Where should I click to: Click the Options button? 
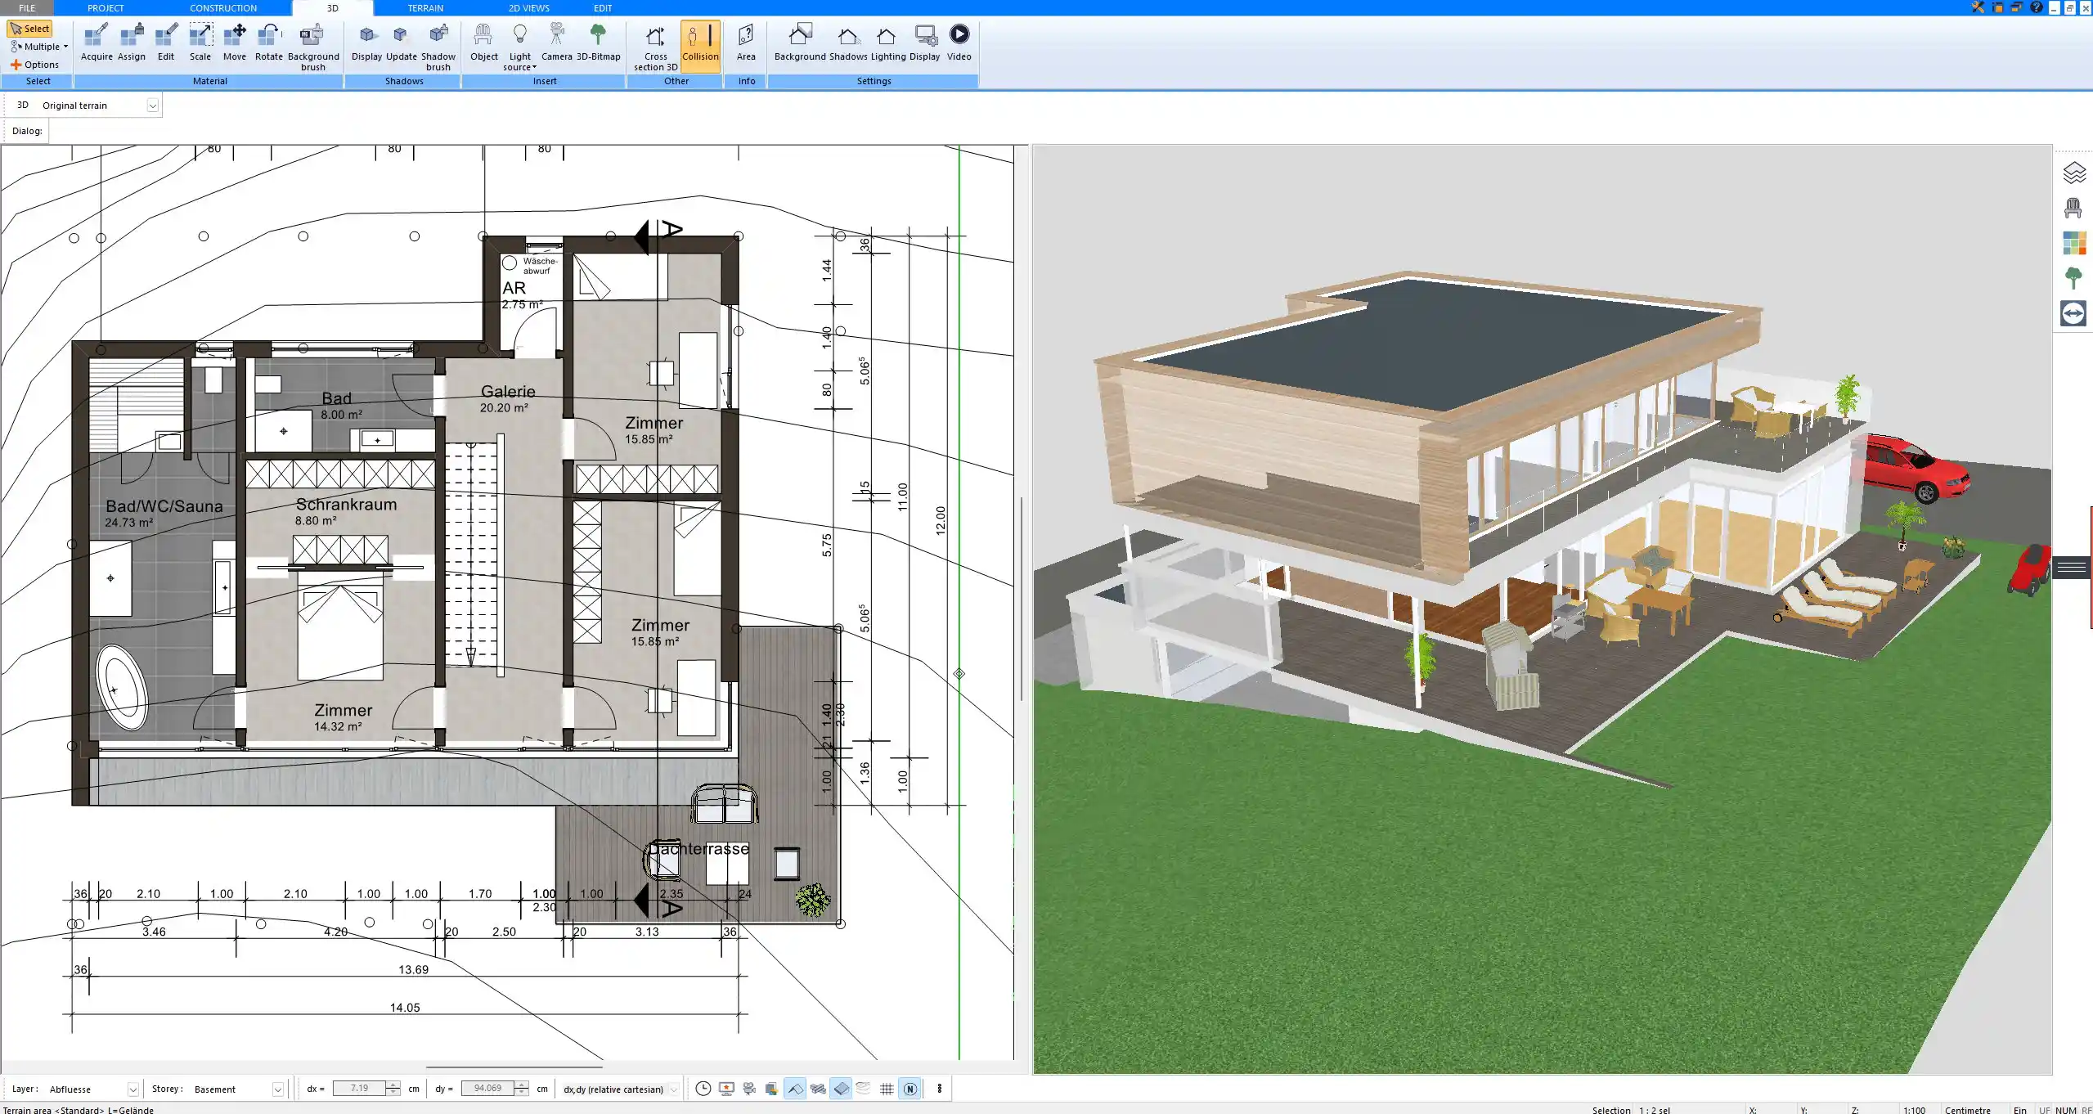click(x=34, y=65)
